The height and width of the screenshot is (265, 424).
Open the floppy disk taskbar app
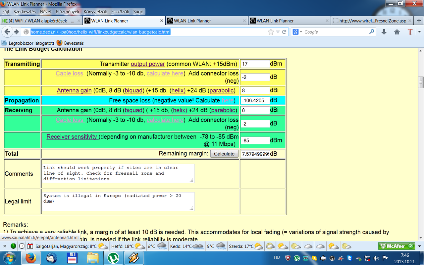coord(72,258)
